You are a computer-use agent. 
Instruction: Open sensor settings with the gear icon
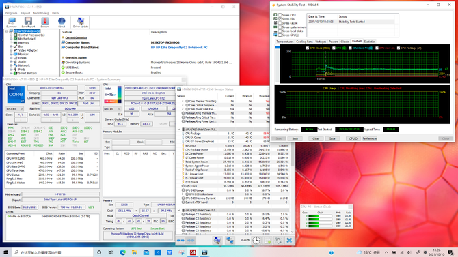pyautogui.click(x=278, y=240)
